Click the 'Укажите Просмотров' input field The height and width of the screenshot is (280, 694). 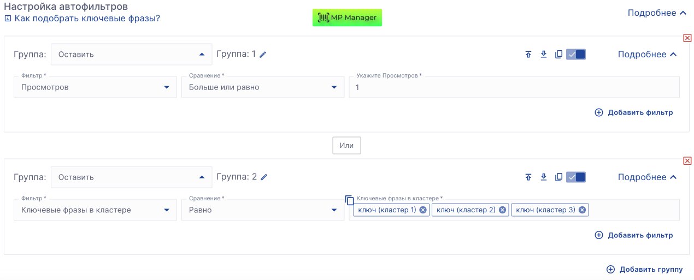coord(514,87)
